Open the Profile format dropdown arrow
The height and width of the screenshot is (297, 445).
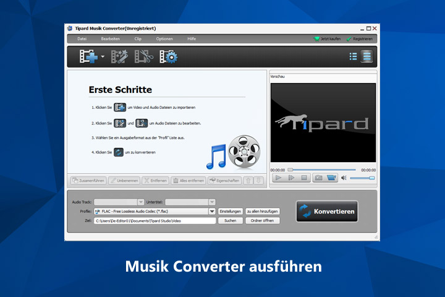click(x=212, y=212)
